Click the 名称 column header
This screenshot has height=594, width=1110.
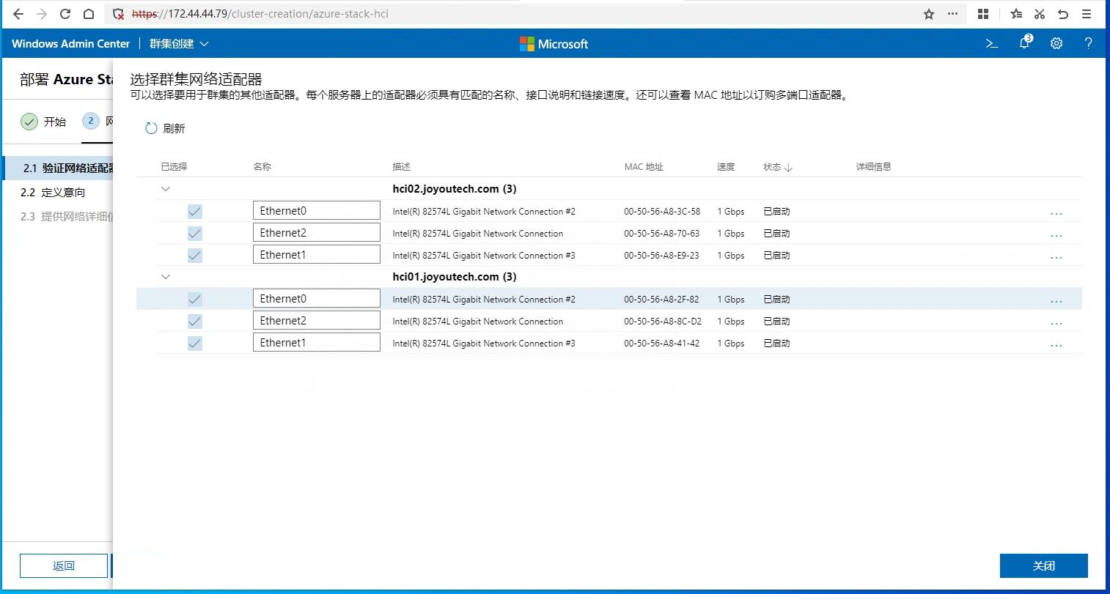click(x=262, y=167)
